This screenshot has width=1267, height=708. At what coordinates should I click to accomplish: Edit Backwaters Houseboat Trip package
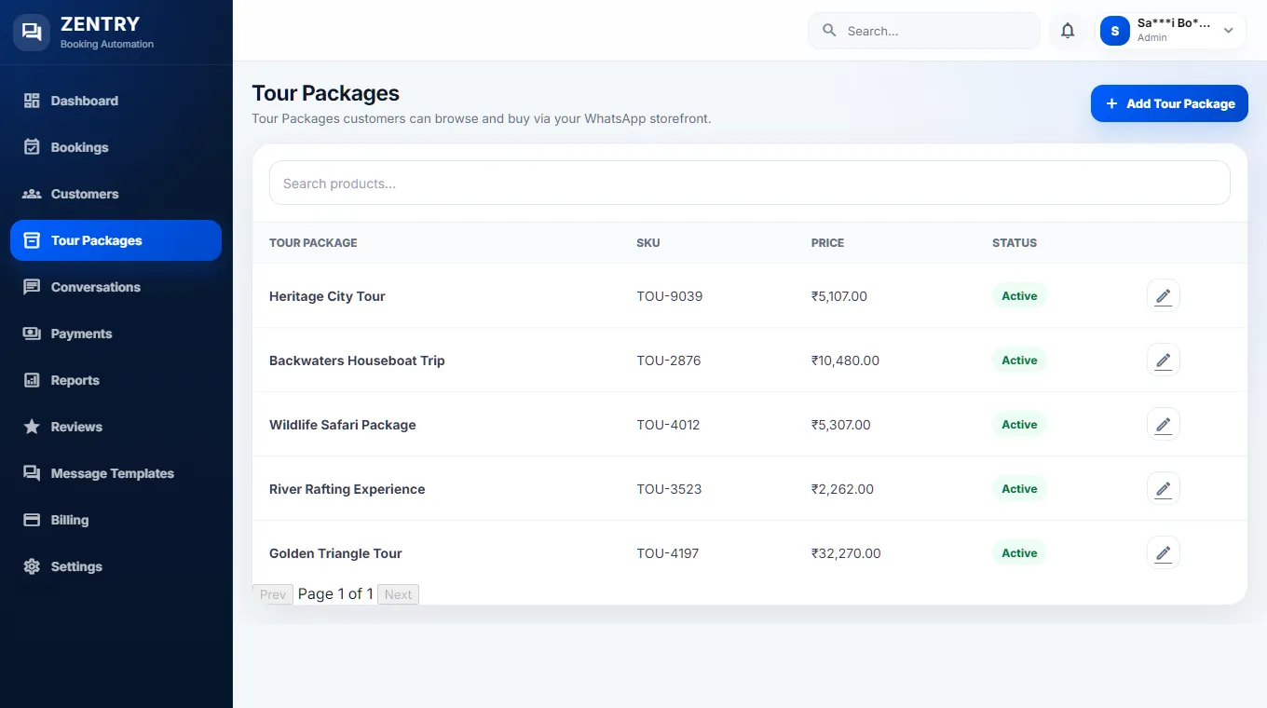[x=1163, y=361]
